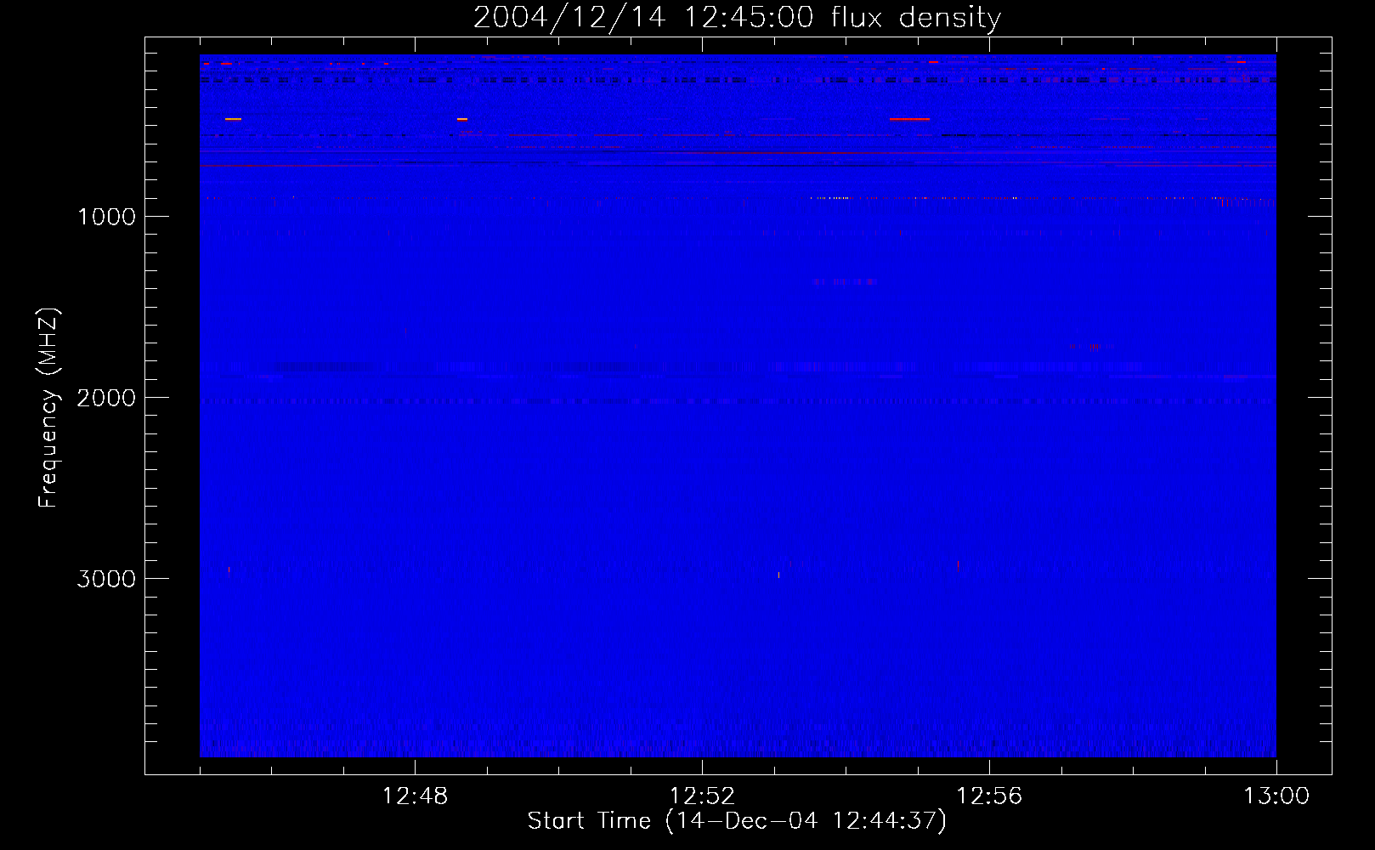Click the small purple patch near 12:57
The width and height of the screenshot is (1375, 850).
(x=1092, y=346)
